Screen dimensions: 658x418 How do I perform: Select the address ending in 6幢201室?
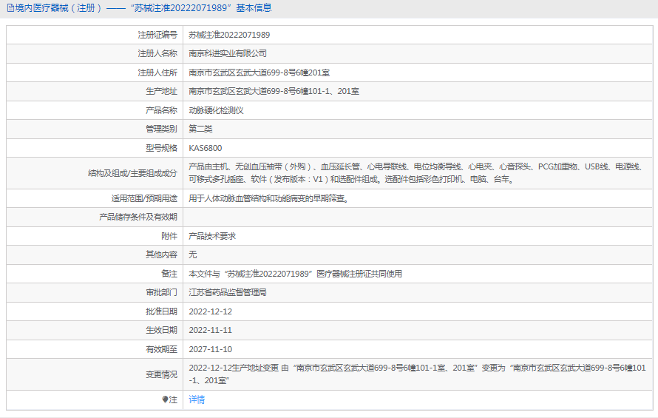[259, 73]
